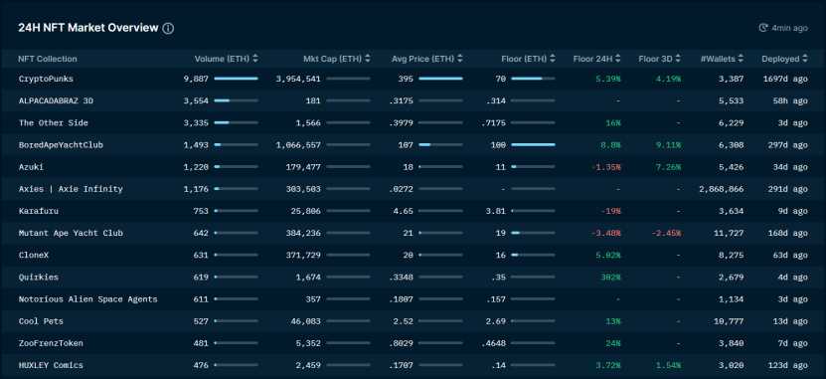
Task: Sort by Volume (ETH) arrows icon
Action: coord(255,59)
